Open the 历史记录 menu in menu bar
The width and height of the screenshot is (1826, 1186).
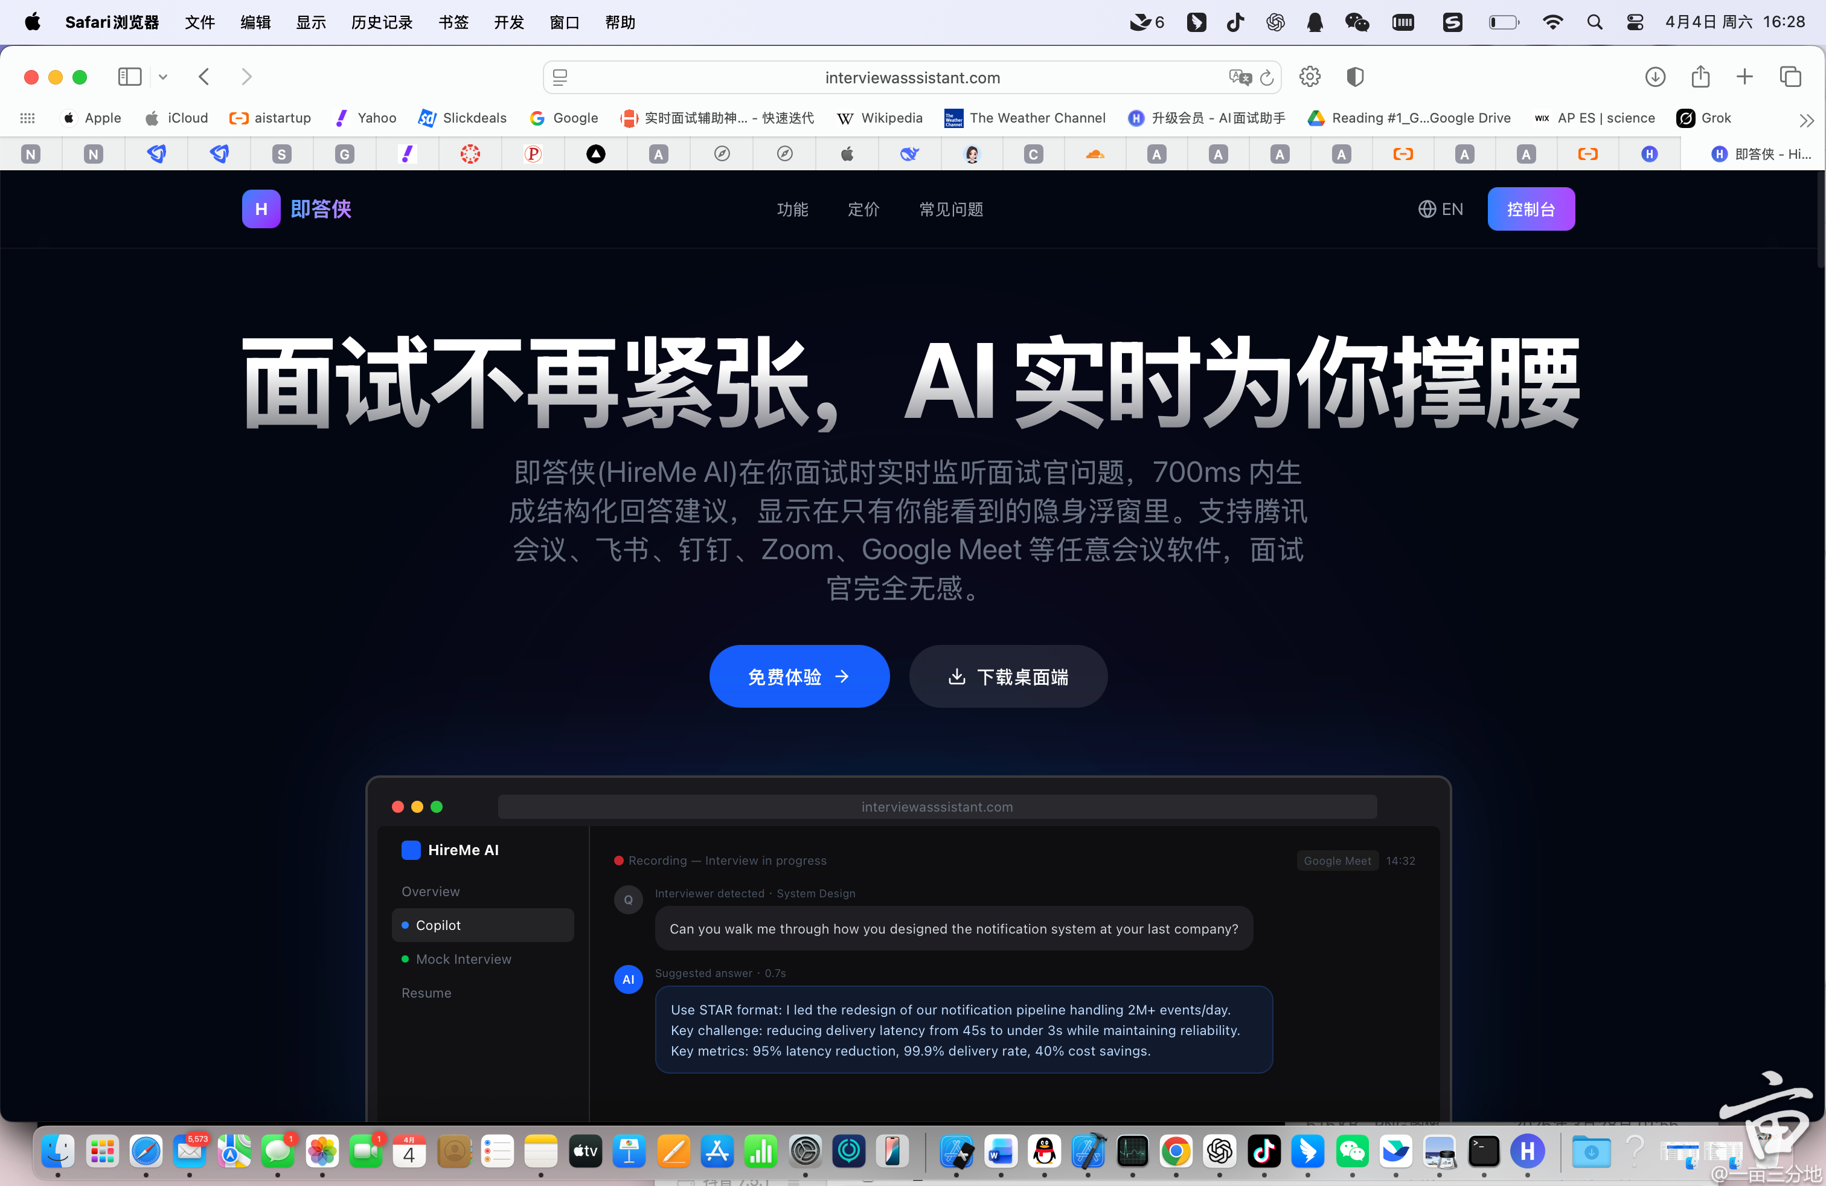(381, 22)
